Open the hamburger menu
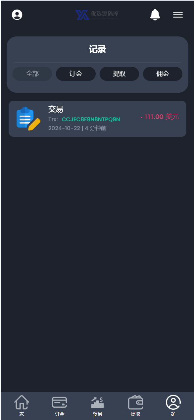The width and height of the screenshot is (194, 420). click(x=178, y=15)
